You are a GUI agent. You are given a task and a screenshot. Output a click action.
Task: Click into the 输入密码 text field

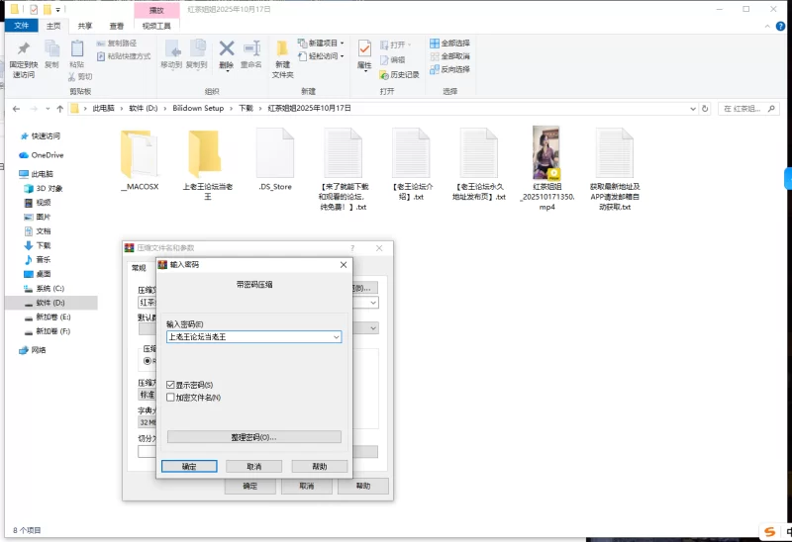click(247, 337)
